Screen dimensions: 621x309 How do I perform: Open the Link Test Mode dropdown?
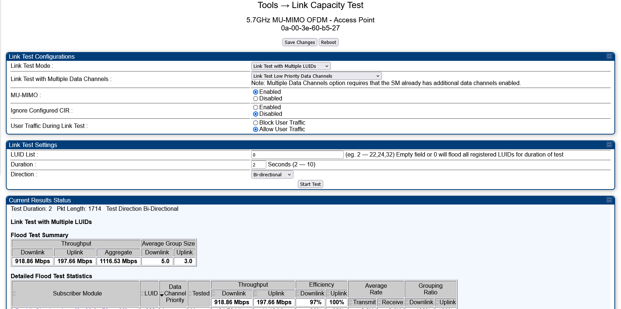tap(291, 66)
